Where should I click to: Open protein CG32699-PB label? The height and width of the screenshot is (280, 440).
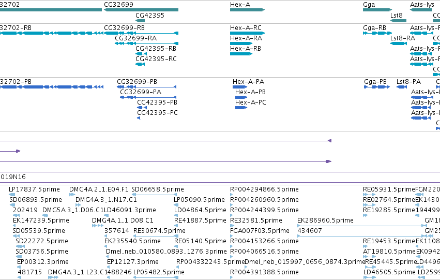[137, 82]
